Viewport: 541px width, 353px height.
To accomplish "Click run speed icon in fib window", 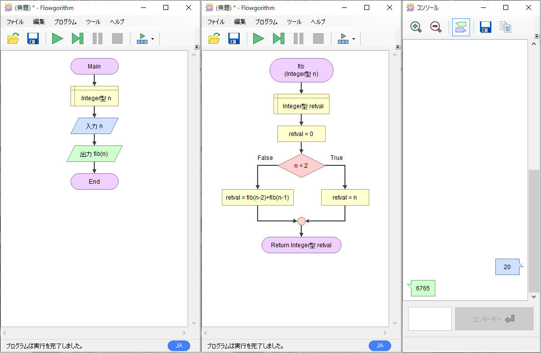I will click(x=343, y=39).
